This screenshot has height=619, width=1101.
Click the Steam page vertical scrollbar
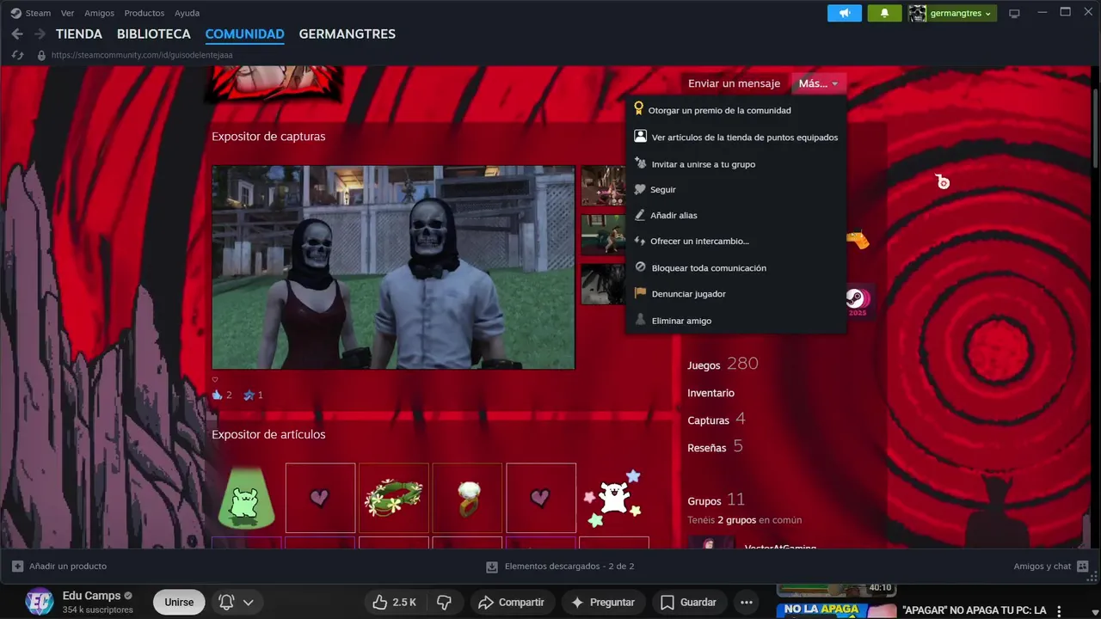coord(1095,129)
